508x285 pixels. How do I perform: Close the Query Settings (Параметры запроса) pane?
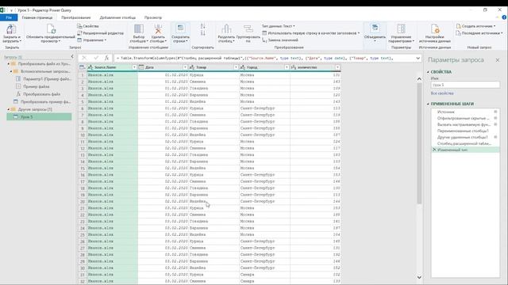click(498, 60)
